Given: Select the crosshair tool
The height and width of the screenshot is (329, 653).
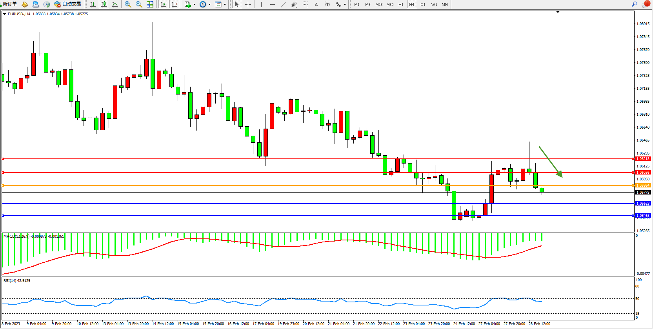Looking at the screenshot, I should click(x=248, y=4).
